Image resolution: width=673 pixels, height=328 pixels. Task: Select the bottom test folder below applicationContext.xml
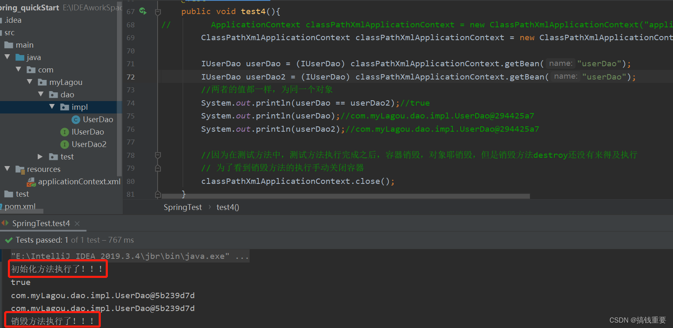coord(22,194)
